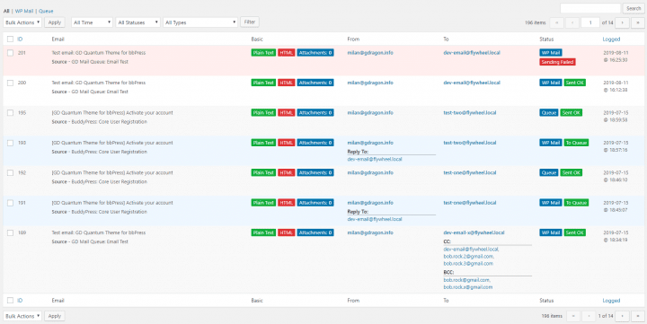Sort by footer Logged column link
647x324 pixels.
[611, 301]
